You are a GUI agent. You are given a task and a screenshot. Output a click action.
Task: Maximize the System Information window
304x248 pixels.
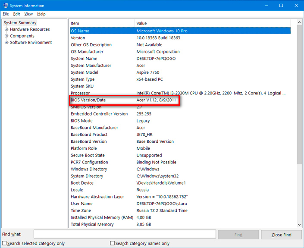coord(281,6)
